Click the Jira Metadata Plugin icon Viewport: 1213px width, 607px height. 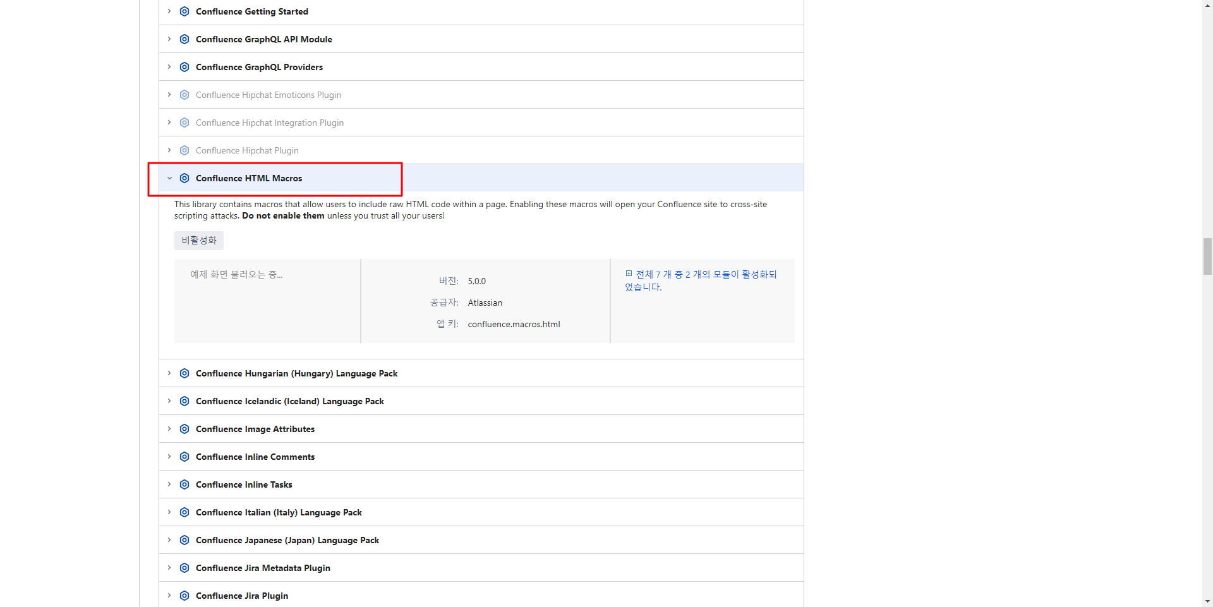184,568
